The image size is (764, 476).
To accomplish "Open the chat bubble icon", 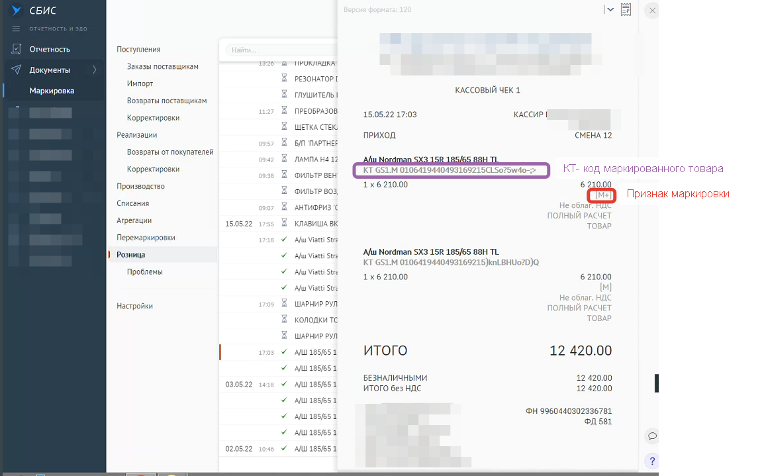I will 652,436.
